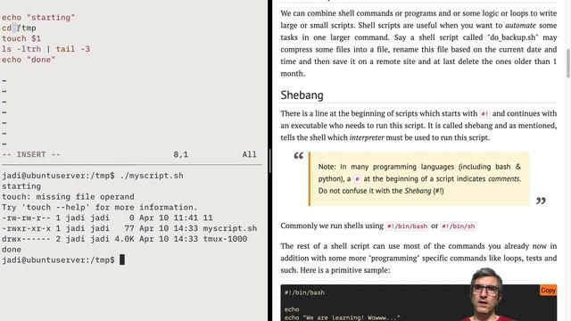Click the 'touch $1' line in editor

21,38
